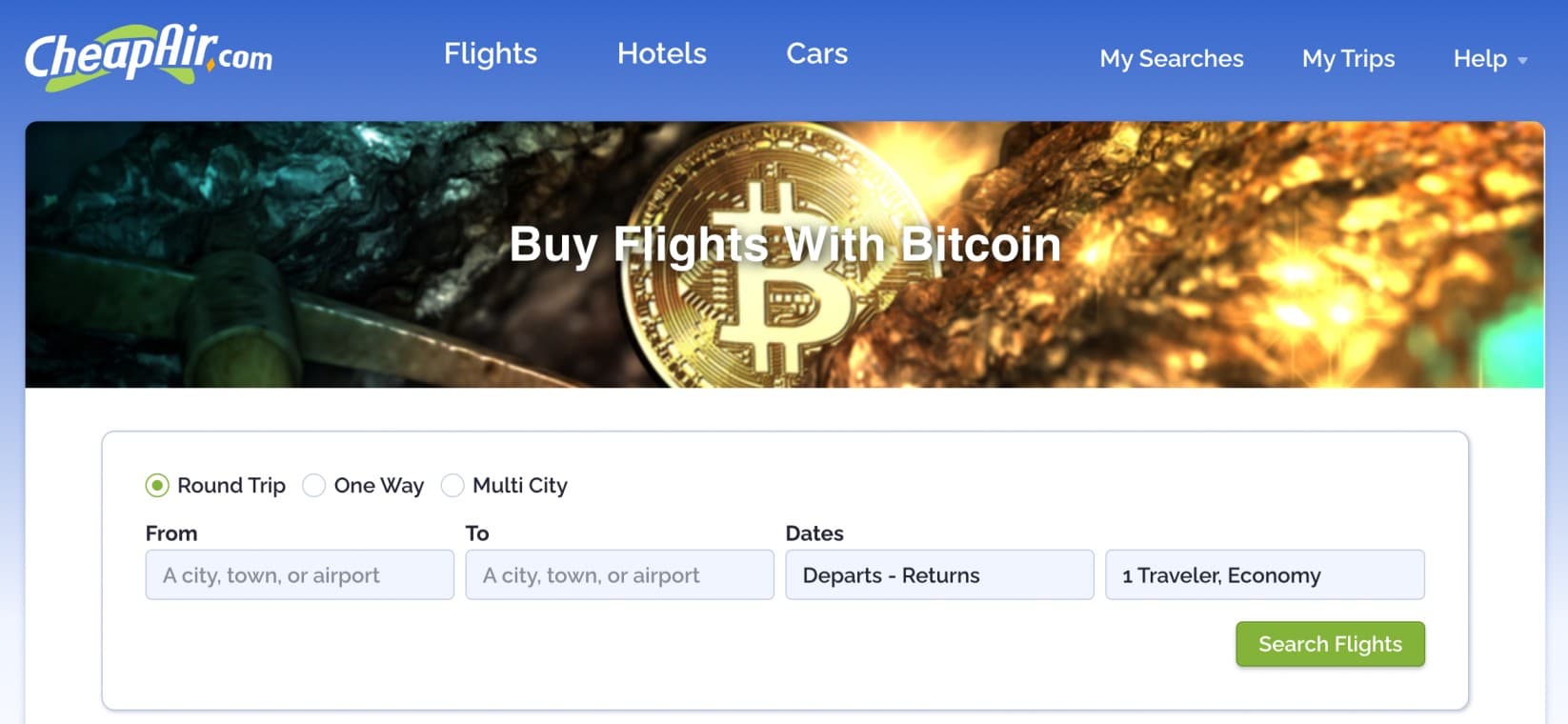This screenshot has height=724, width=1568.
Task: Focus the From city input field
Action: pos(299,575)
